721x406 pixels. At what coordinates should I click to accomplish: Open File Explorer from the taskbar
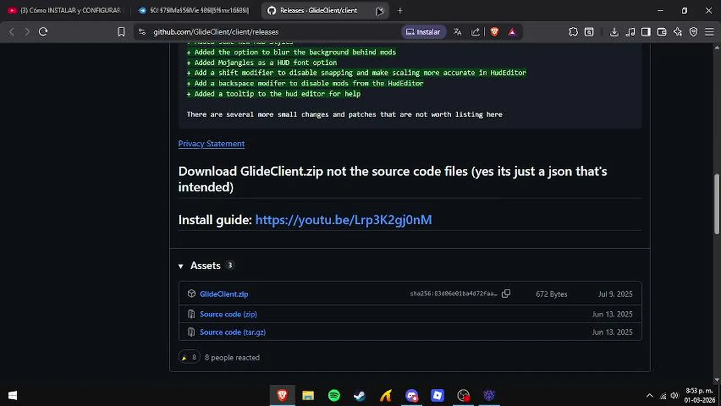click(x=308, y=395)
